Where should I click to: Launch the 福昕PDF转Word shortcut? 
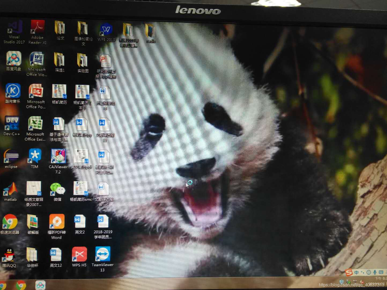(57, 227)
